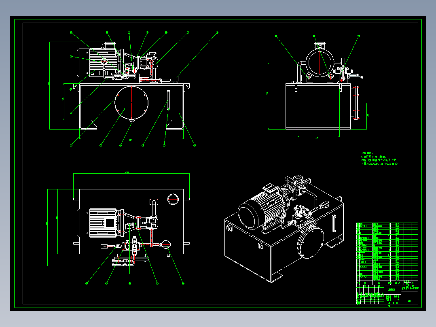Click the motor terminal box in the isometric view
Image resolution: width=436 pixels, height=327 pixels.
(x=270, y=188)
